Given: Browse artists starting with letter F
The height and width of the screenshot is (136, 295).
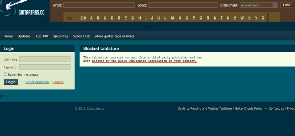Looking at the screenshot, I should pos(126,18).
